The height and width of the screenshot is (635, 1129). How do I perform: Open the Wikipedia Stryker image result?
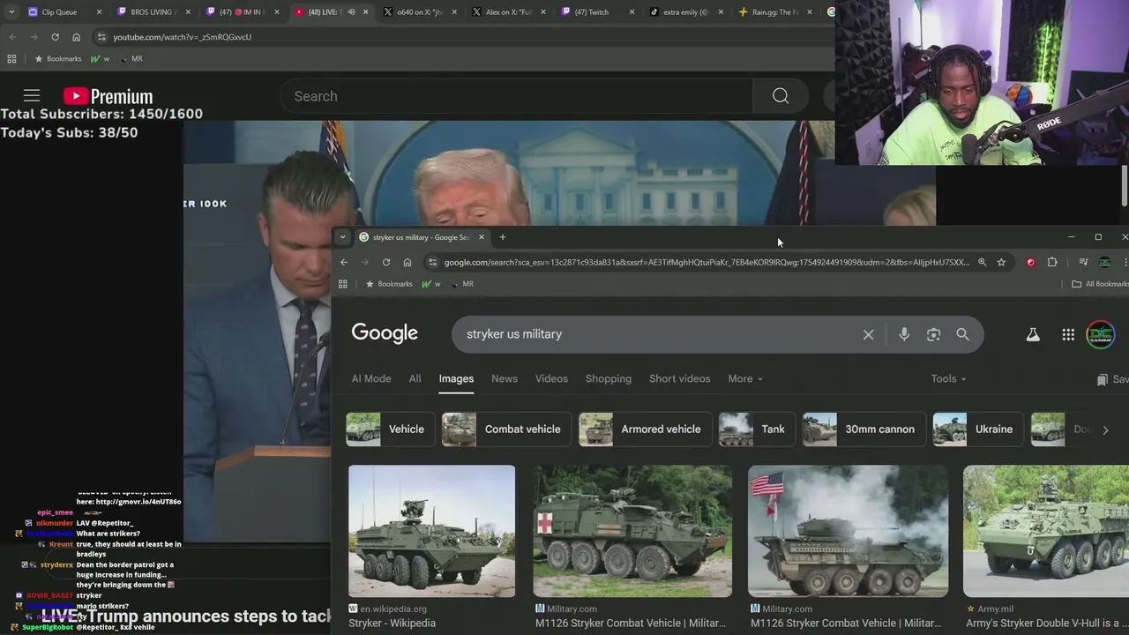[x=431, y=531]
